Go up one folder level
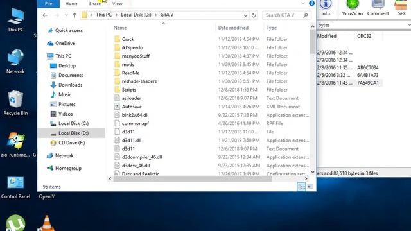This screenshot has width=411, height=231. tap(74, 15)
